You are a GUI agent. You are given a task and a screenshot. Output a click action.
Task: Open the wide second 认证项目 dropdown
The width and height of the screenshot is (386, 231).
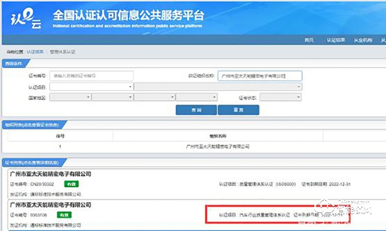pyautogui.click(x=218, y=87)
